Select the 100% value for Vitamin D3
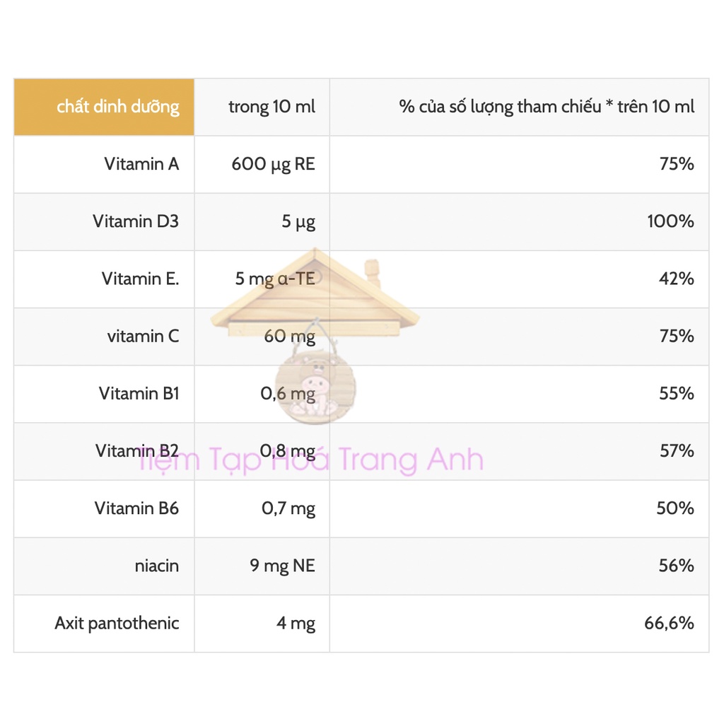This screenshot has height=724, width=724. 670,221
